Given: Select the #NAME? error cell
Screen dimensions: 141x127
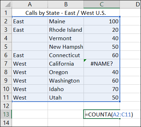Looking at the screenshot, I should [x=102, y=64].
